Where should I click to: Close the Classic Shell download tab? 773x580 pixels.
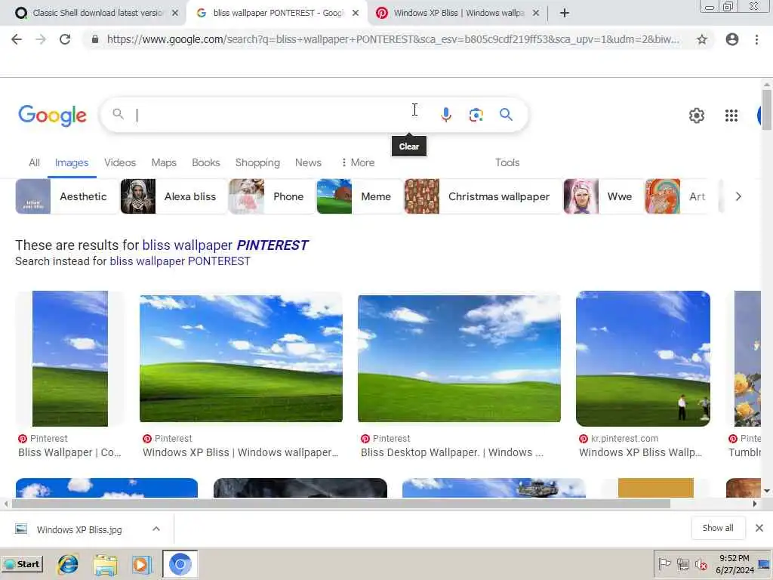[x=175, y=13]
